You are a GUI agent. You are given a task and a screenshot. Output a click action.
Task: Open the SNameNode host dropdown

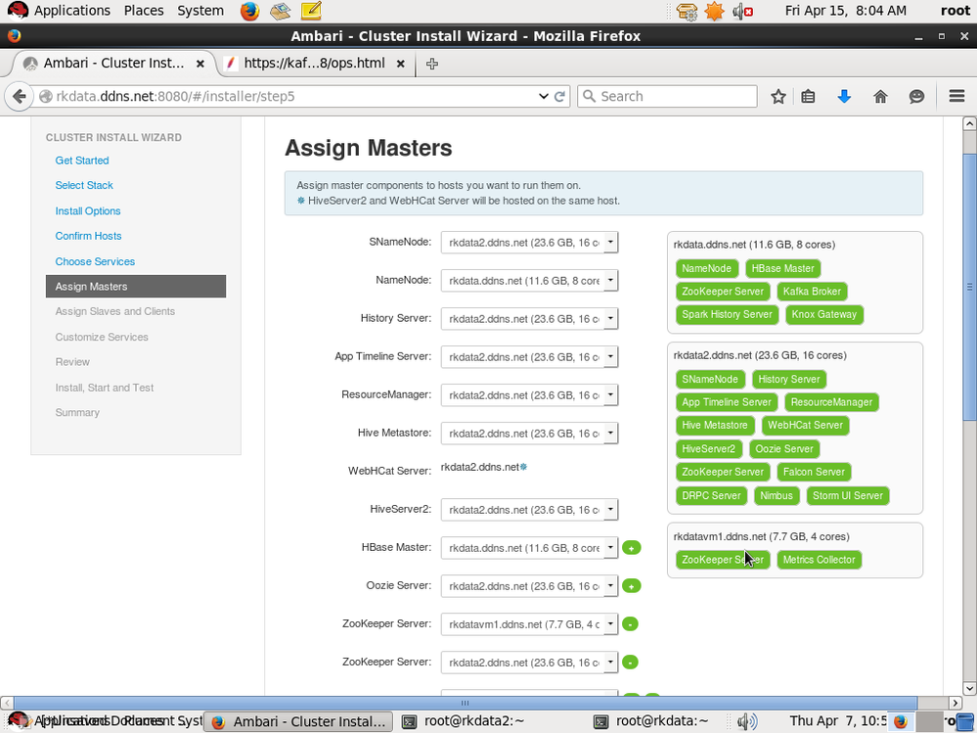click(530, 243)
